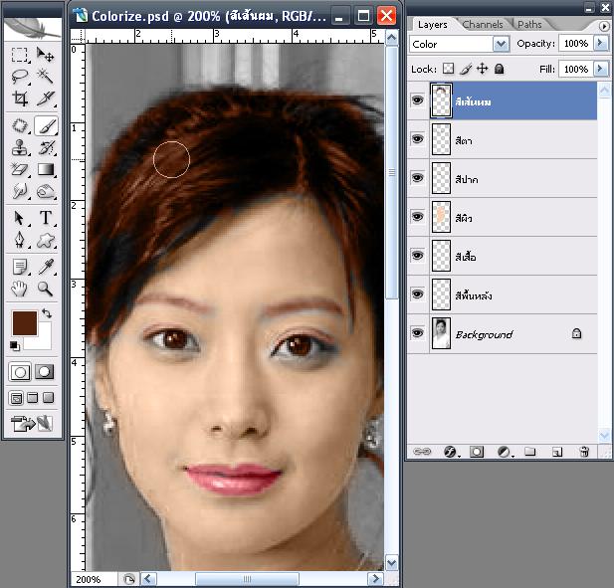
Task: Jump to ImageReady from toolbox
Action: [x=32, y=423]
